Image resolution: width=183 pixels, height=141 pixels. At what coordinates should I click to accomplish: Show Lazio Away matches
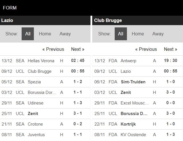pos(65,34)
